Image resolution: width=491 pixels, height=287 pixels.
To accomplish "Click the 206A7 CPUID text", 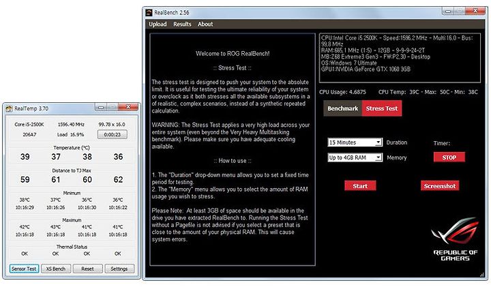I will tap(29, 134).
